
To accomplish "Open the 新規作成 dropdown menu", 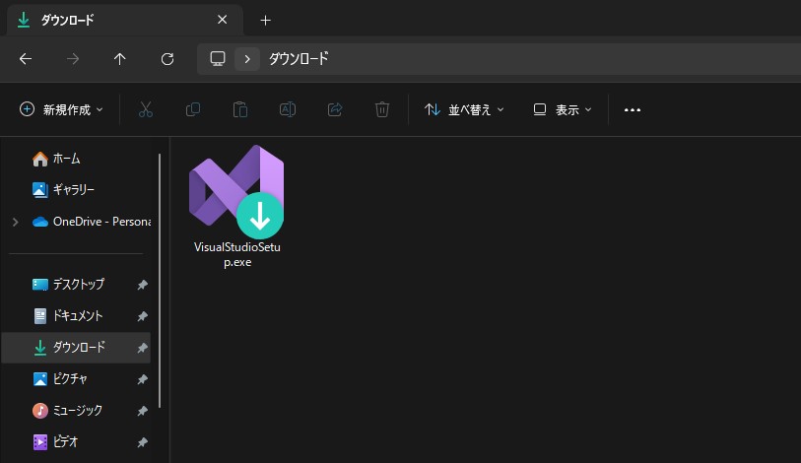I will coord(61,109).
